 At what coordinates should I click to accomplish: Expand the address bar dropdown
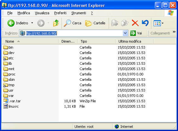click(x=125, y=33)
